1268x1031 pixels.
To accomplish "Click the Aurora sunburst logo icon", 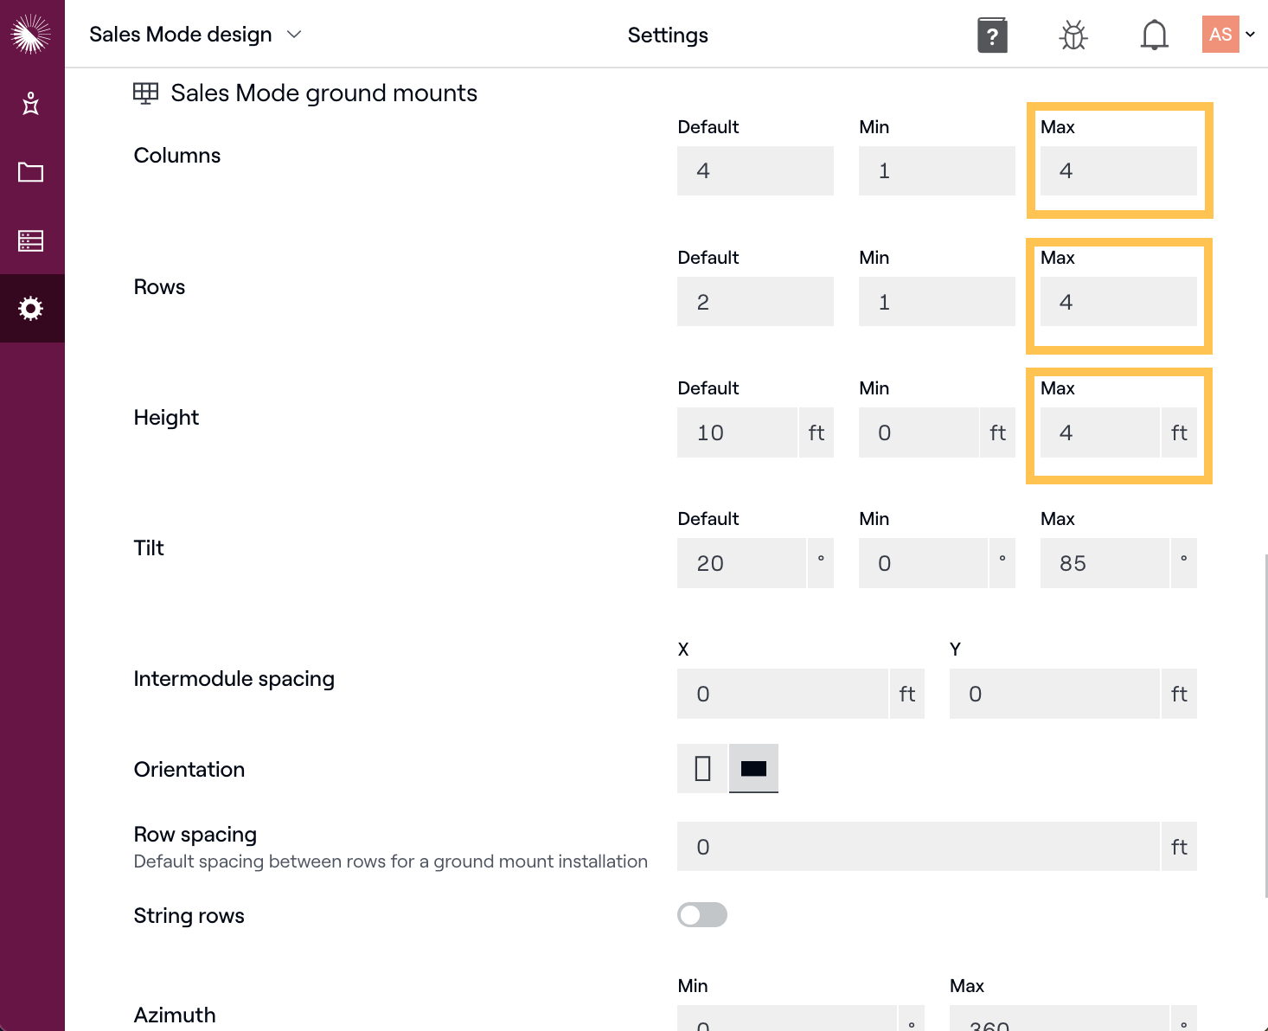I will click(x=31, y=34).
